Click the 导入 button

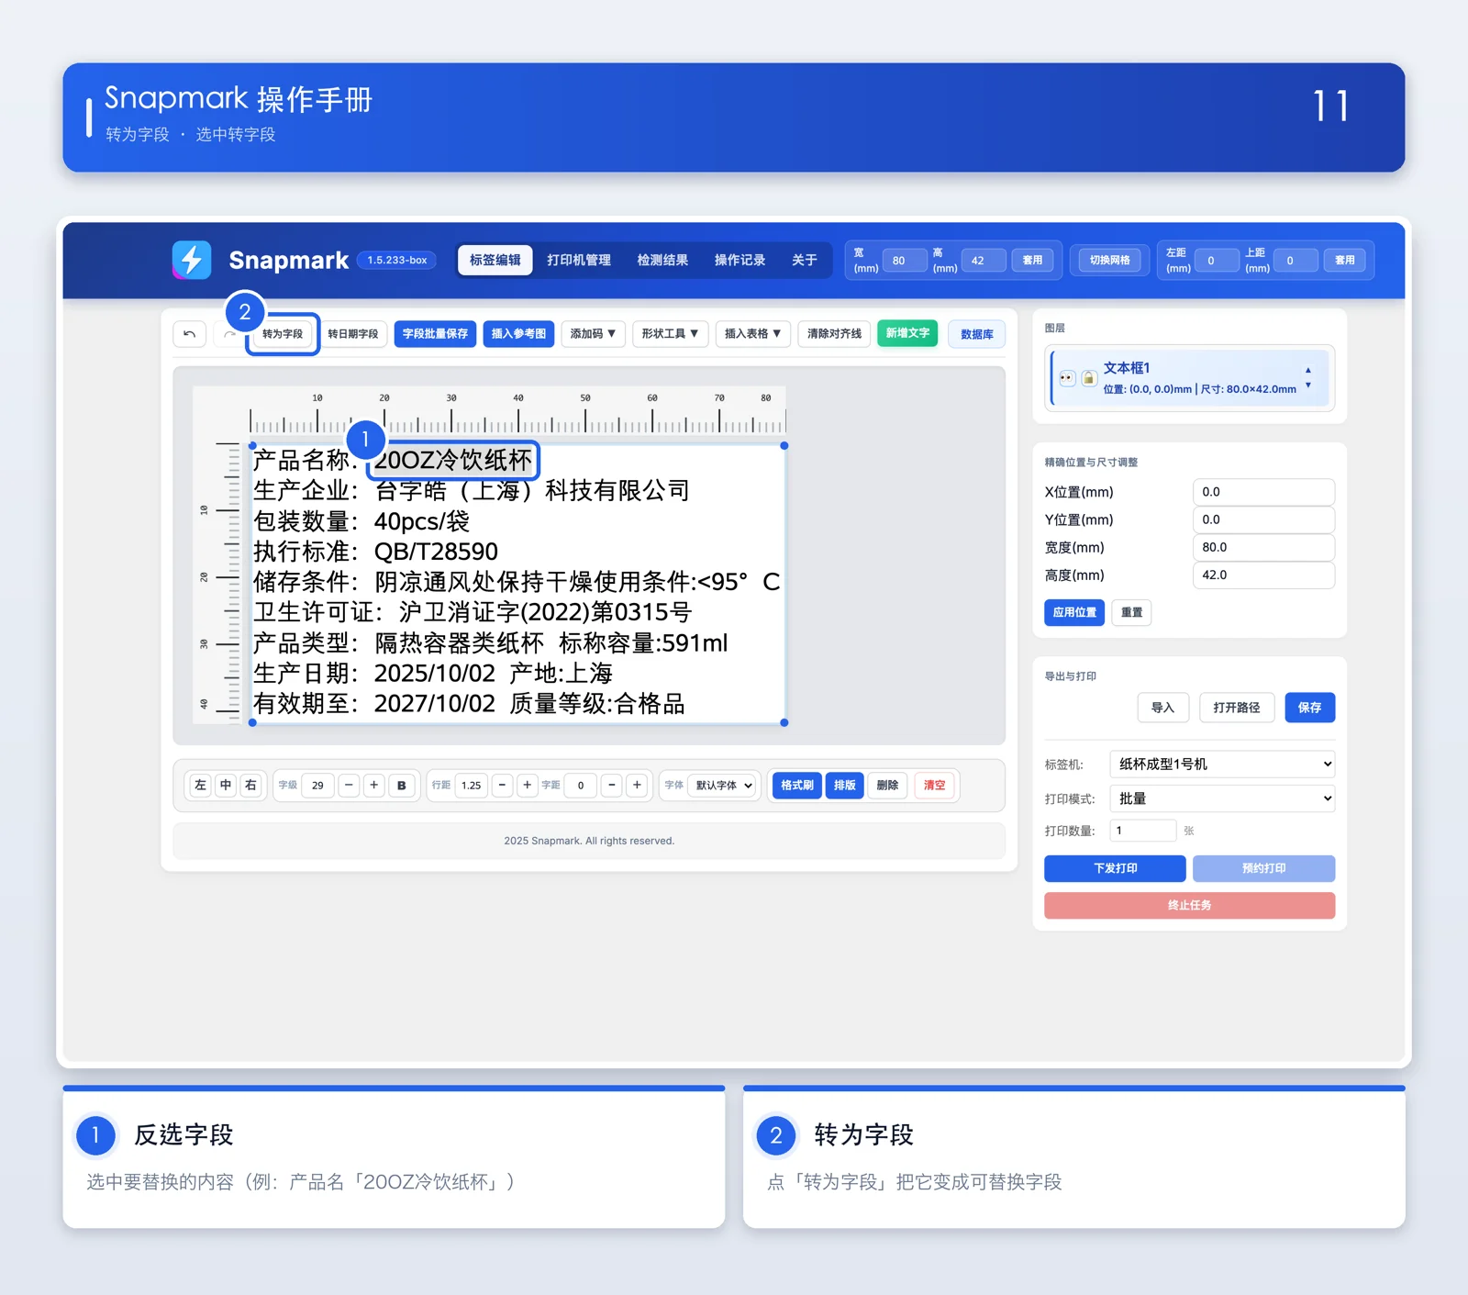tap(1163, 708)
